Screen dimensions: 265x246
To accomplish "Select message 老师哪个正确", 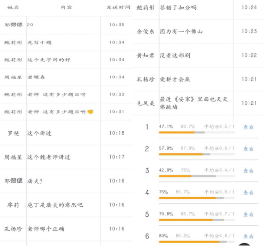I will click(x=46, y=229).
